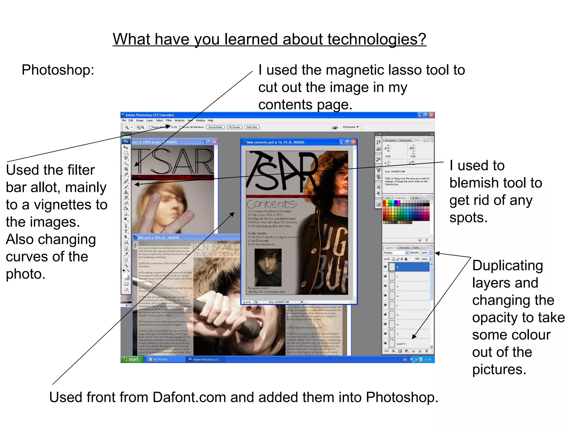Click the Actual Pixels button
Screen dimensions: 578x433
(x=215, y=127)
